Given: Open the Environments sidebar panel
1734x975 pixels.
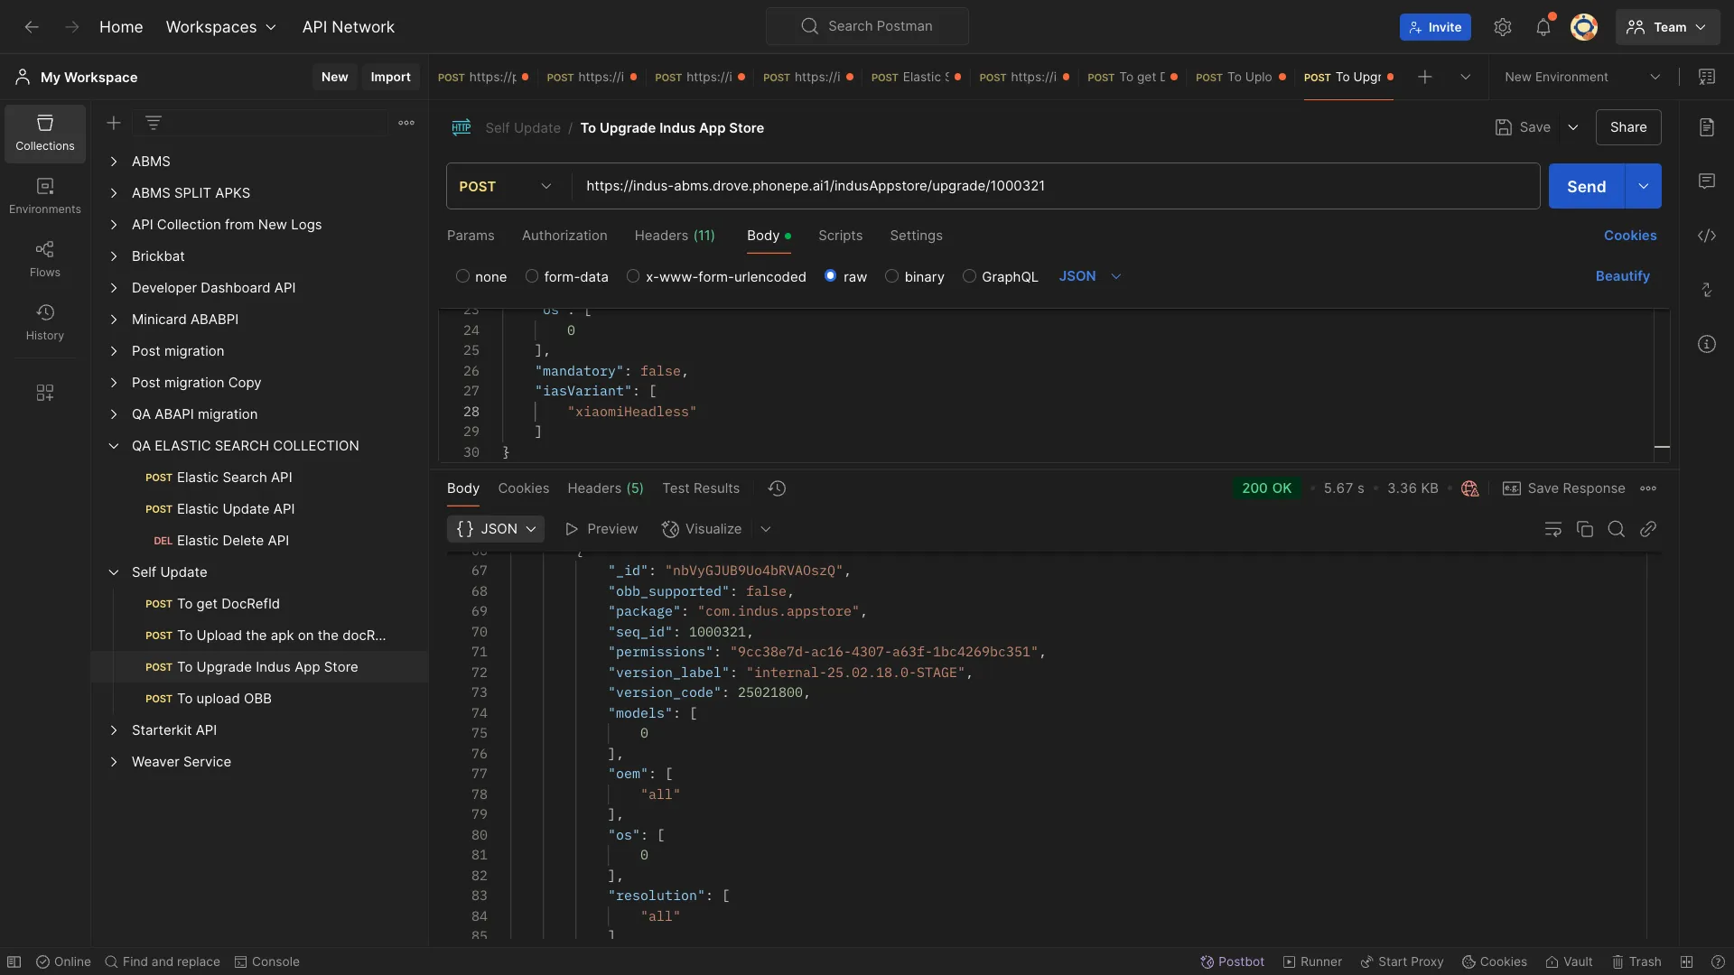Looking at the screenshot, I should (45, 196).
